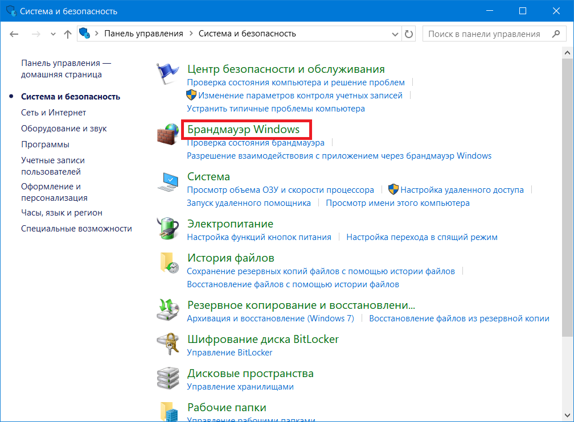574x422 pixels.
Task: Open recent locations dropdown arrow
Action: [53, 34]
